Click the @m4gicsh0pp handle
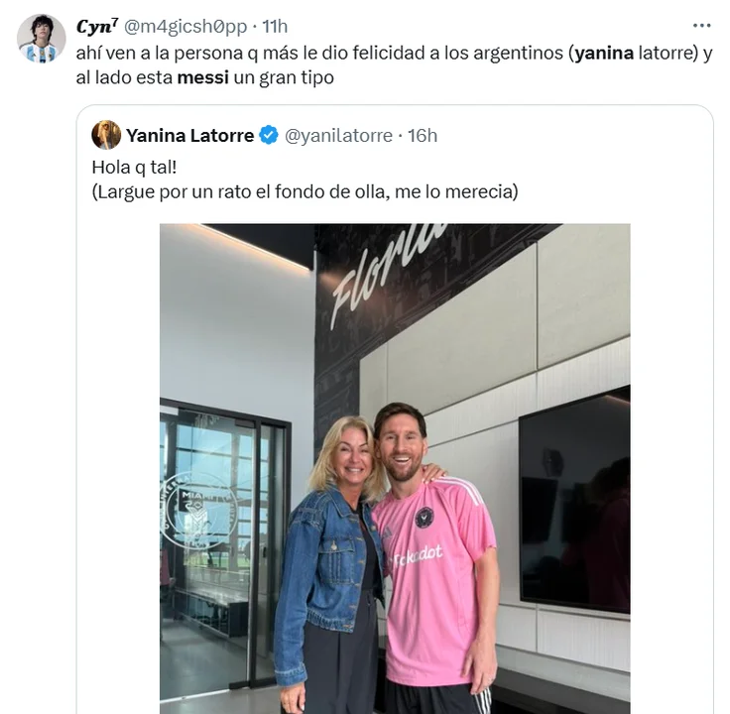This screenshot has width=730, height=714. pyautogui.click(x=185, y=27)
